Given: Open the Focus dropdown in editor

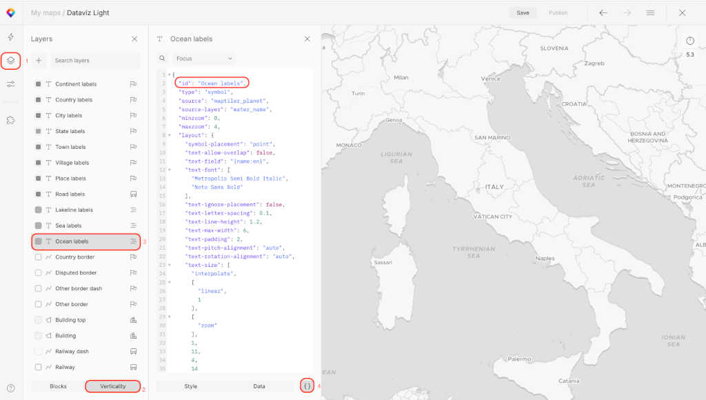Looking at the screenshot, I should coord(203,59).
